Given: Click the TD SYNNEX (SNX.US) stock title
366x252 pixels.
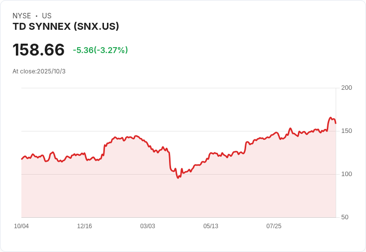Looking at the screenshot, I should pos(66,27).
